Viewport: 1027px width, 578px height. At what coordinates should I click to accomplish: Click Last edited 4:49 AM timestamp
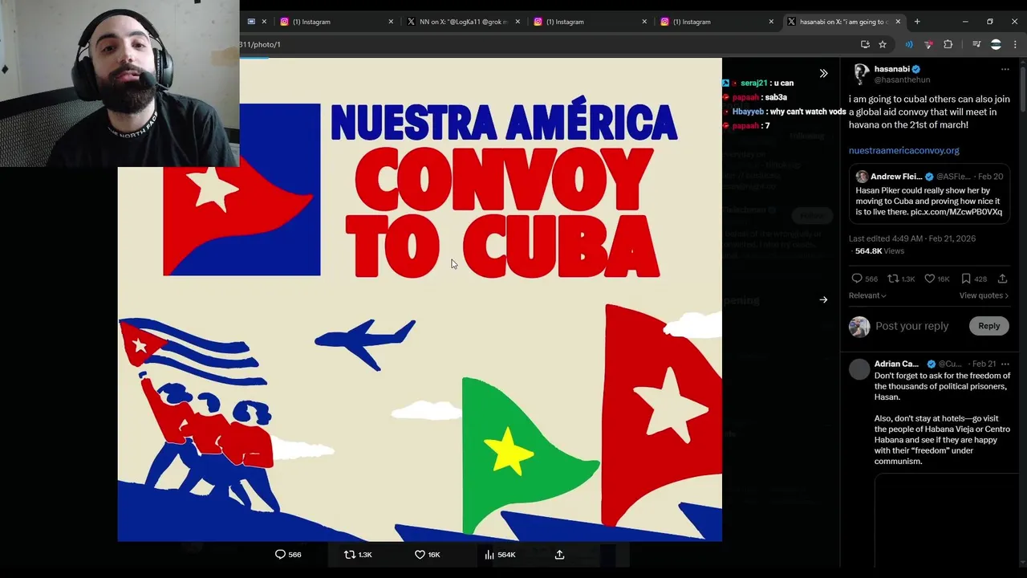click(912, 238)
